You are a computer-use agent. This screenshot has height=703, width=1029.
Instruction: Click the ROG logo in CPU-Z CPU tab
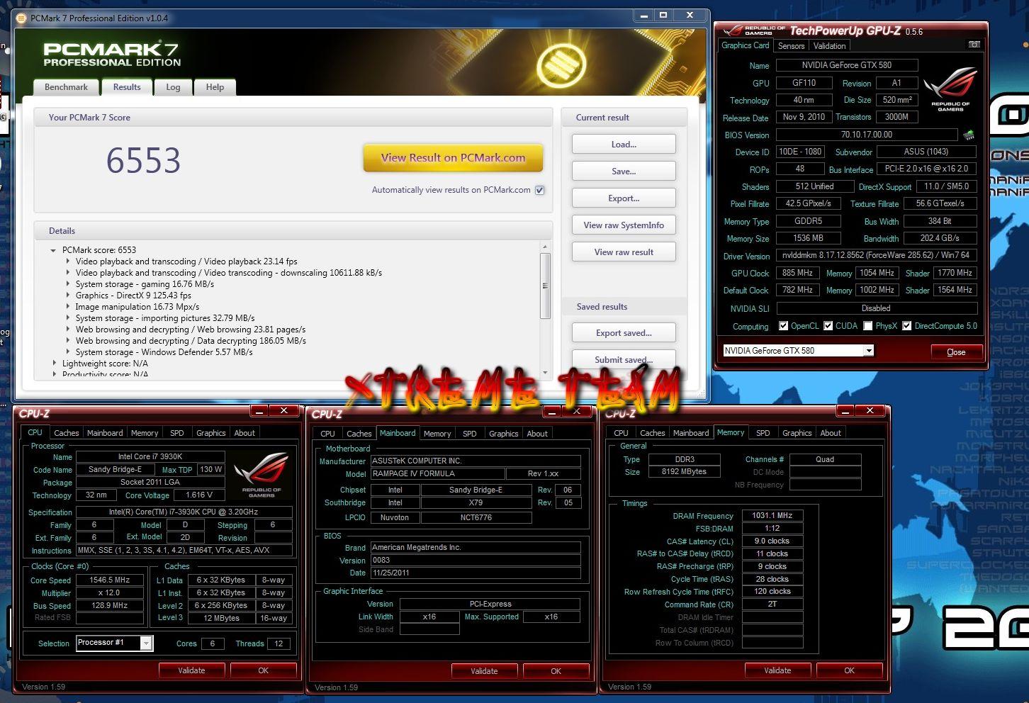pyautogui.click(x=262, y=473)
